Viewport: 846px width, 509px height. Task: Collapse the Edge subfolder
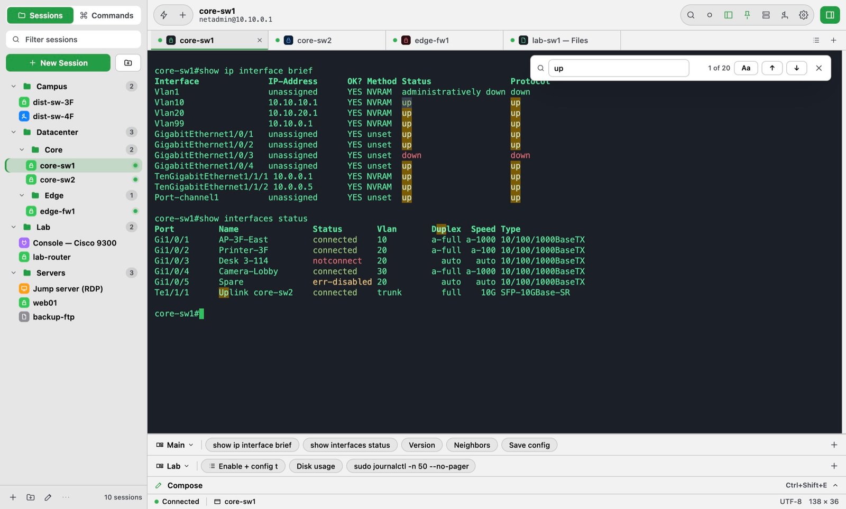coord(22,195)
